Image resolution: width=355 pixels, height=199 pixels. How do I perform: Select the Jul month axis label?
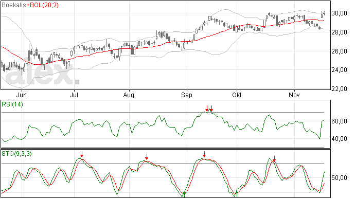click(74, 95)
